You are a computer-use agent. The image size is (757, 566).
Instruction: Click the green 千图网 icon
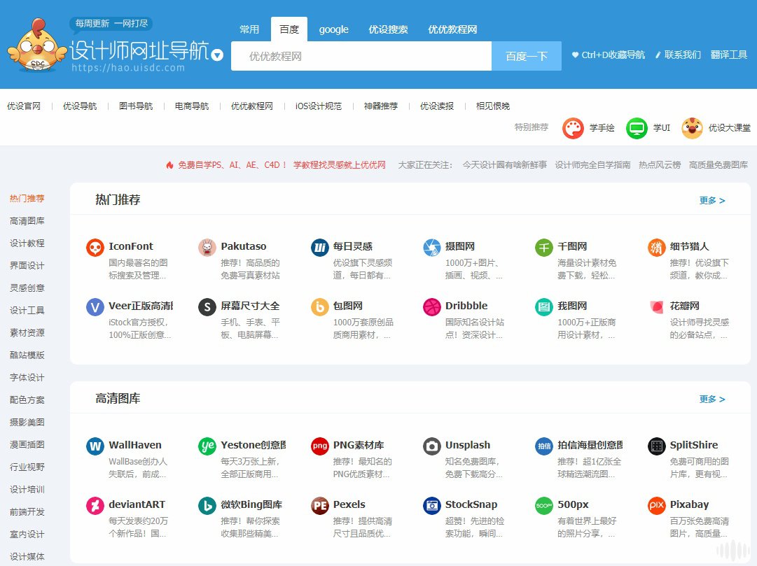(544, 248)
